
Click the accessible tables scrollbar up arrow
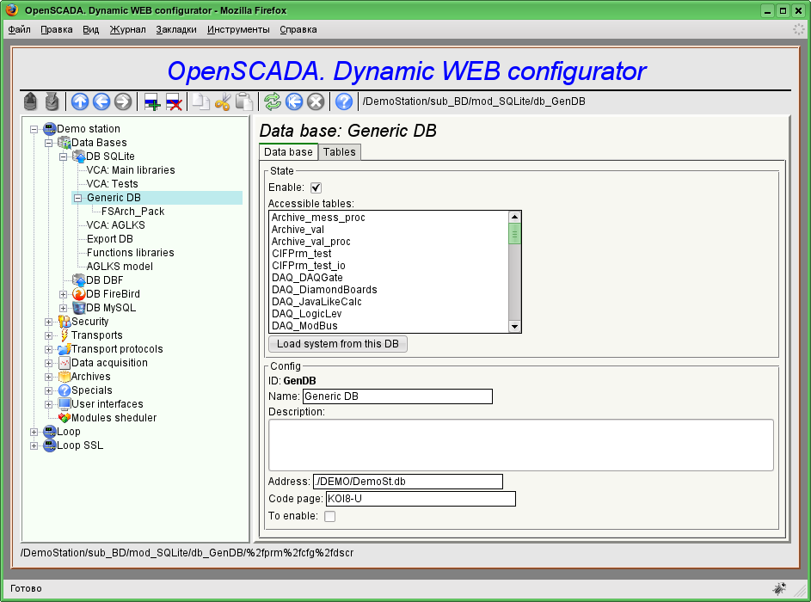pos(514,217)
